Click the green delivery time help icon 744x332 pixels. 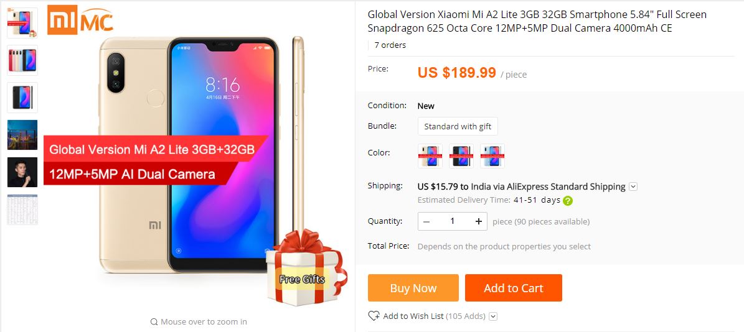coord(567,201)
